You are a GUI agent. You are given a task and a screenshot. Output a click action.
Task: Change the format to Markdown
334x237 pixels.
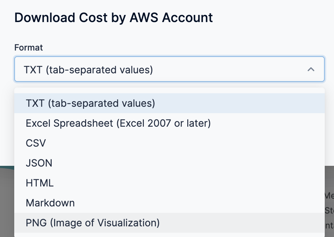click(50, 203)
